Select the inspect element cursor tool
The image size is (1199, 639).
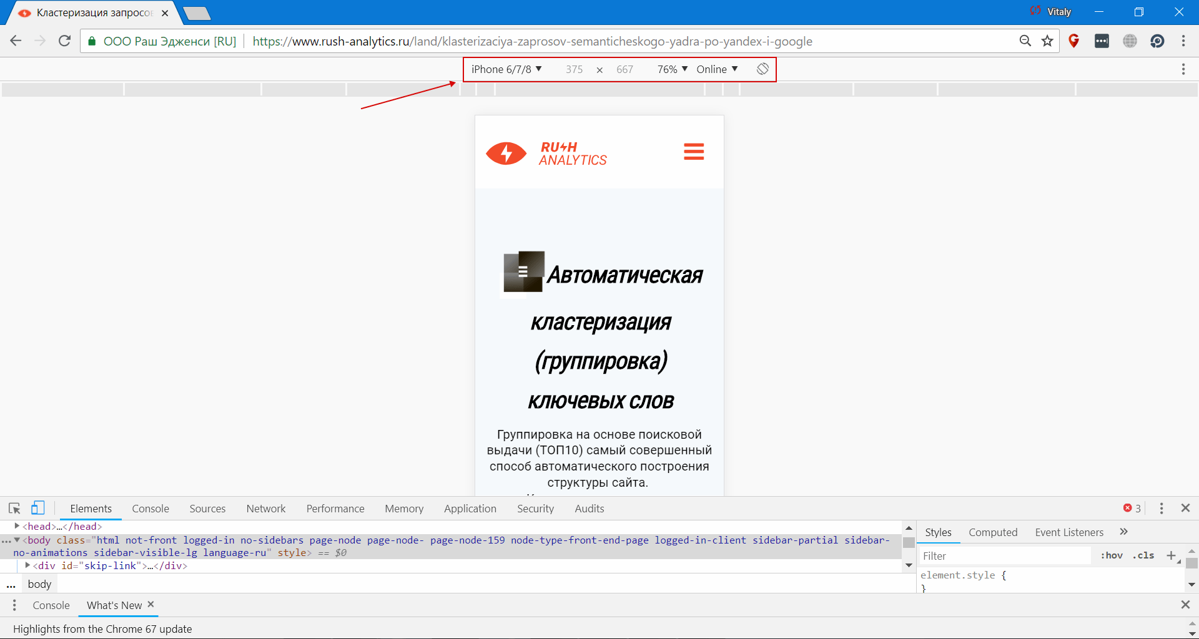coord(14,508)
